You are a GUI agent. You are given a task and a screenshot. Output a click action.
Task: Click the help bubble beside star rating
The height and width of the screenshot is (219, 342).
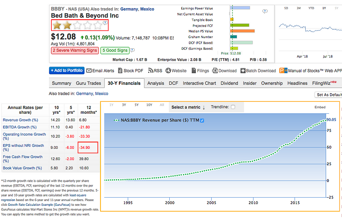click(x=105, y=23)
